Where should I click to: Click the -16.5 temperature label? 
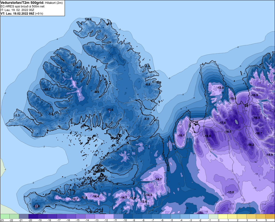pos(228,132)
